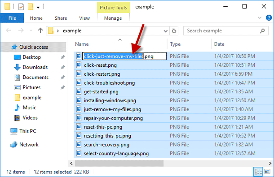Expand the ribbon with the chevron

coord(260,18)
